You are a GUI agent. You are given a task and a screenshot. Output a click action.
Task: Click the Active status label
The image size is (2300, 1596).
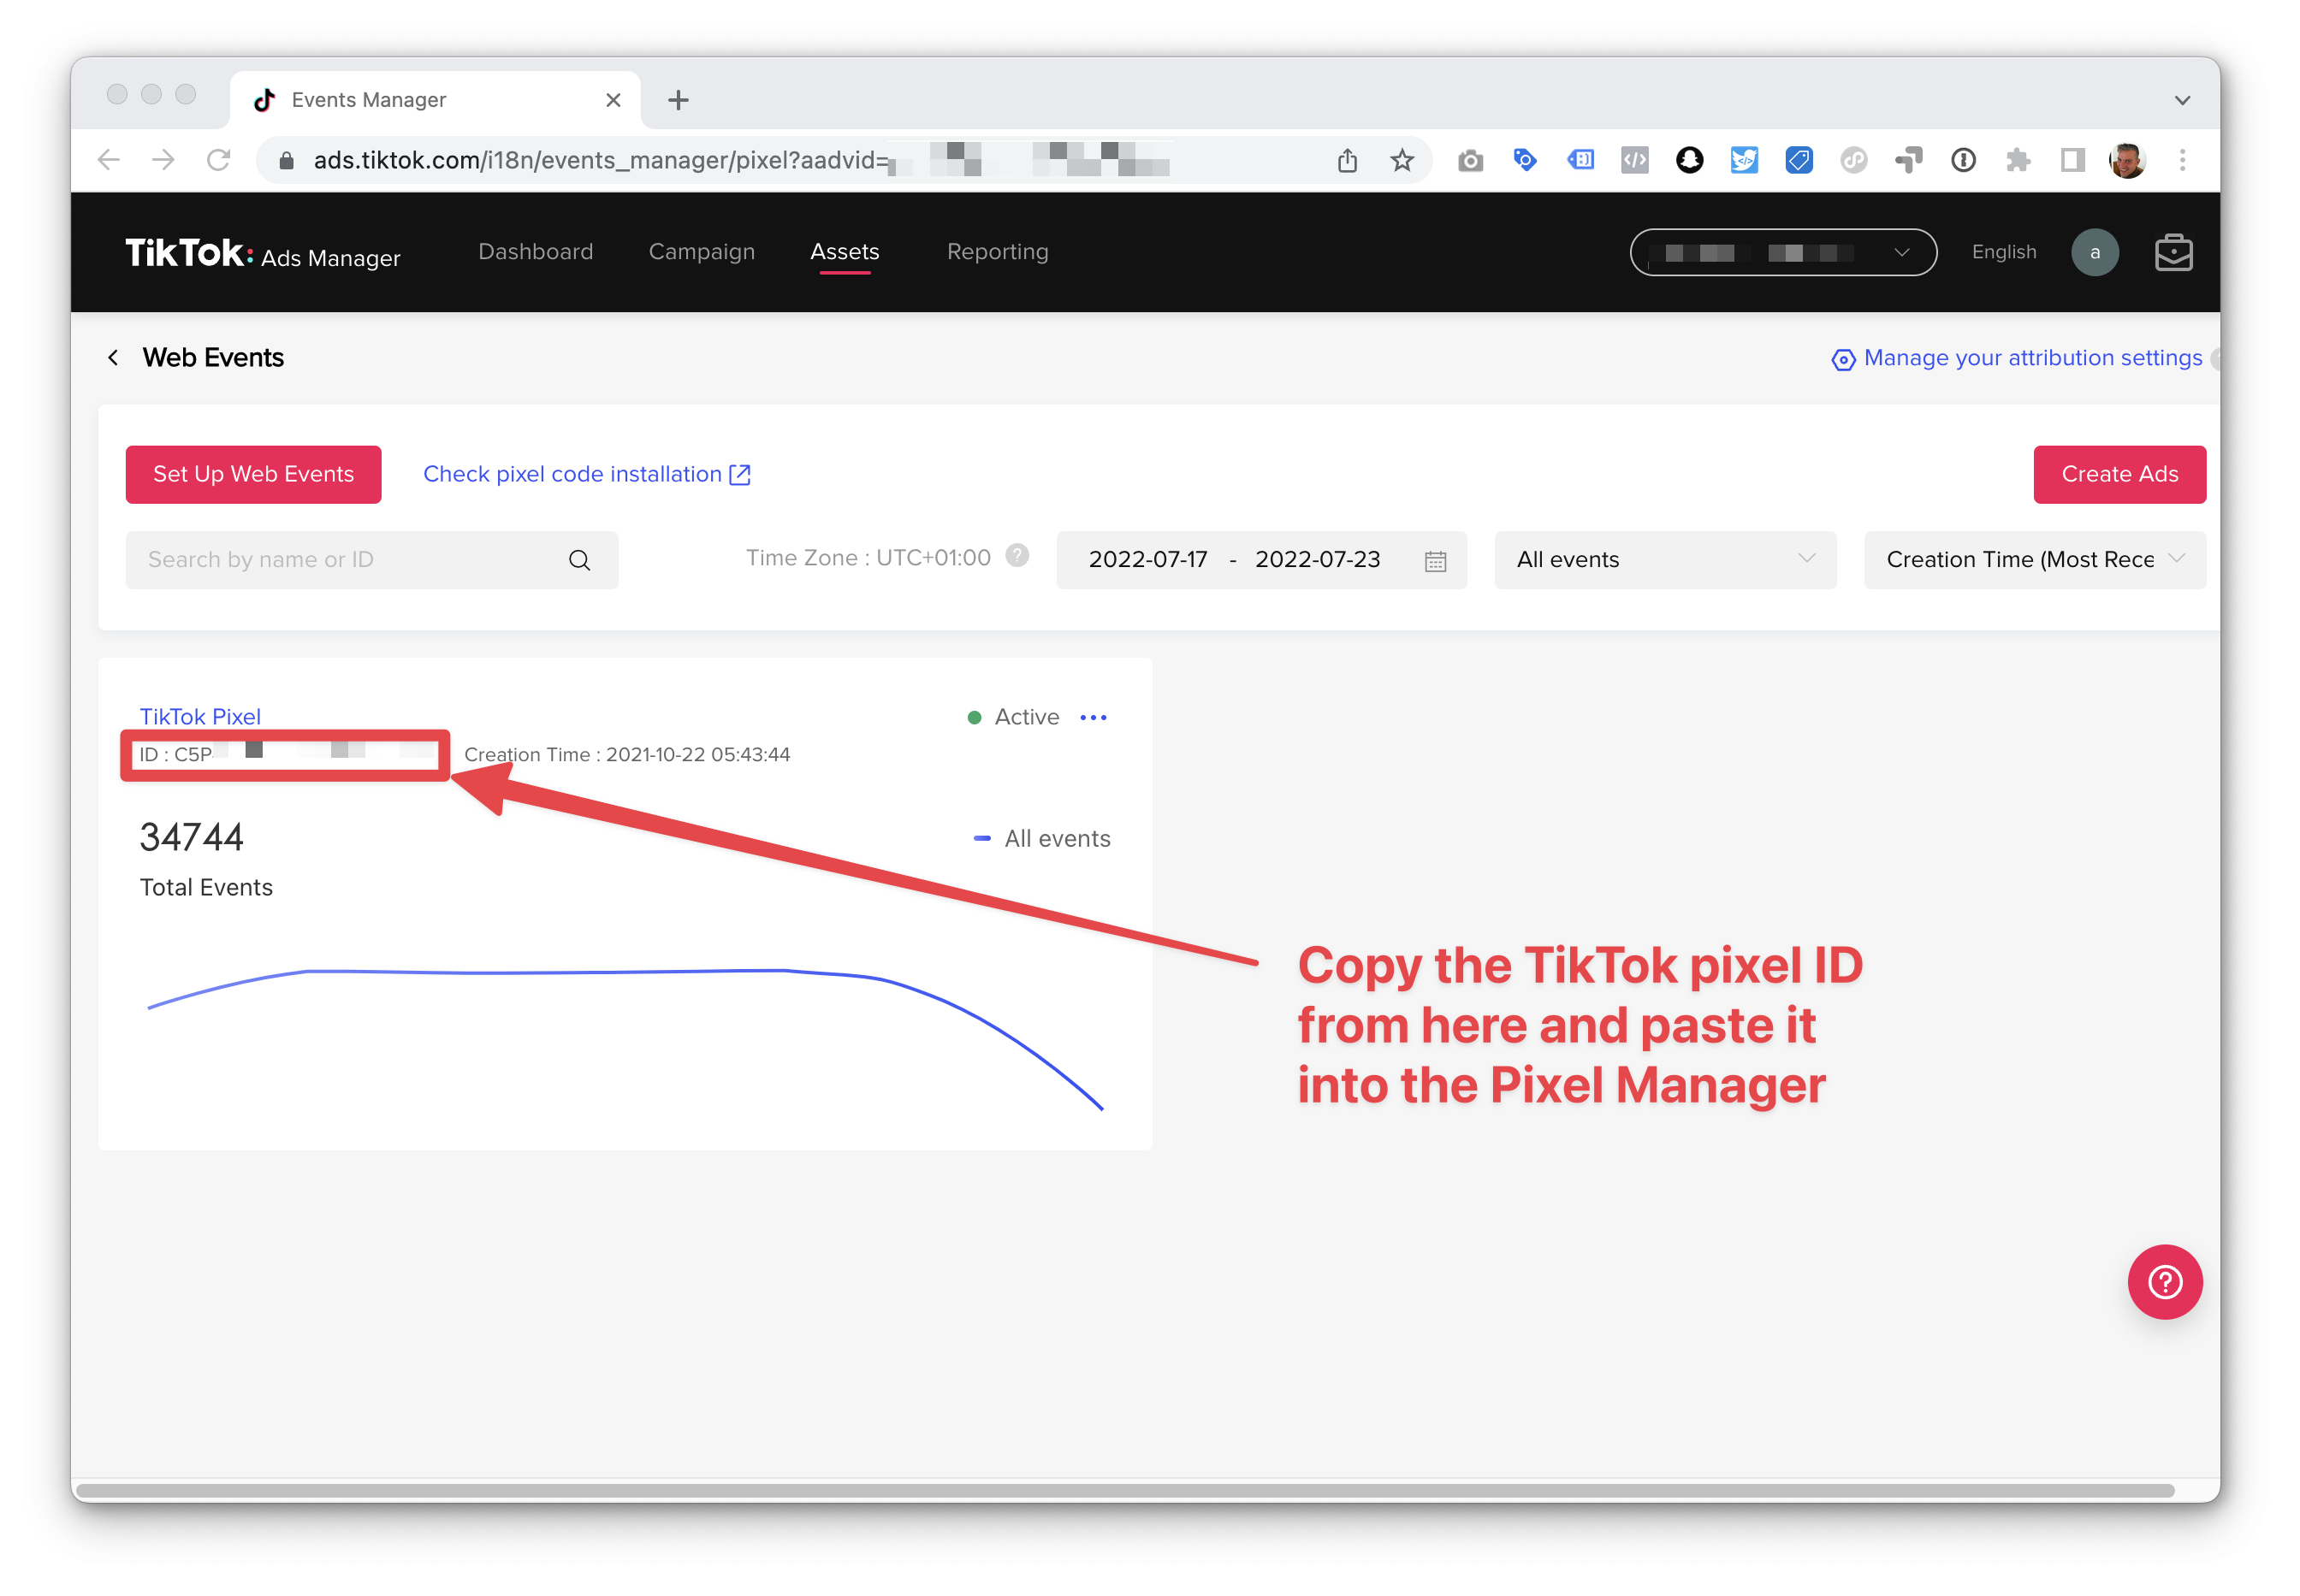1027,717
